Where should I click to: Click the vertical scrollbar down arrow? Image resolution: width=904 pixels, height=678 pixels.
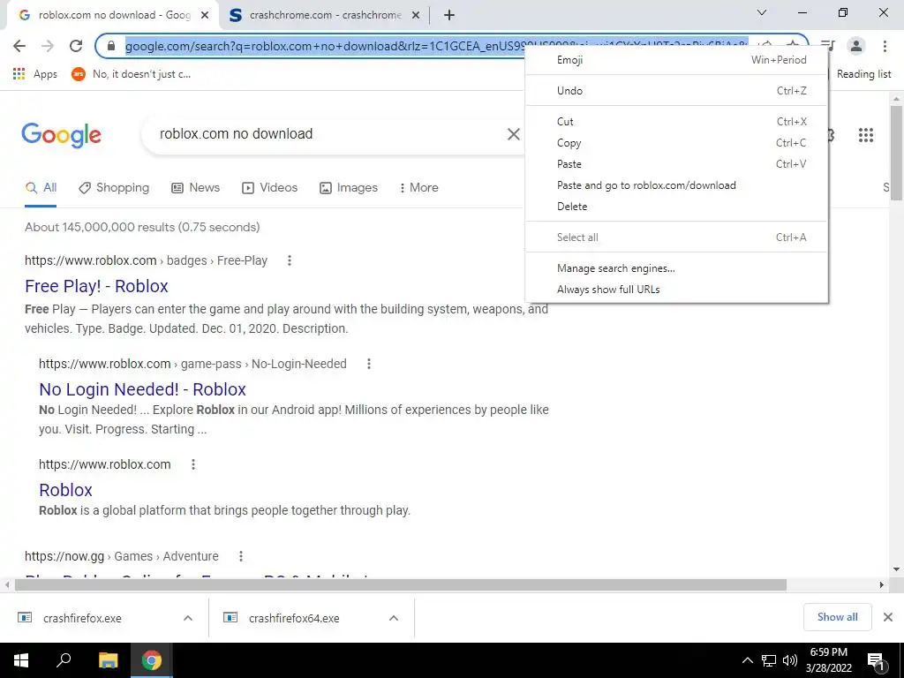pos(896,569)
